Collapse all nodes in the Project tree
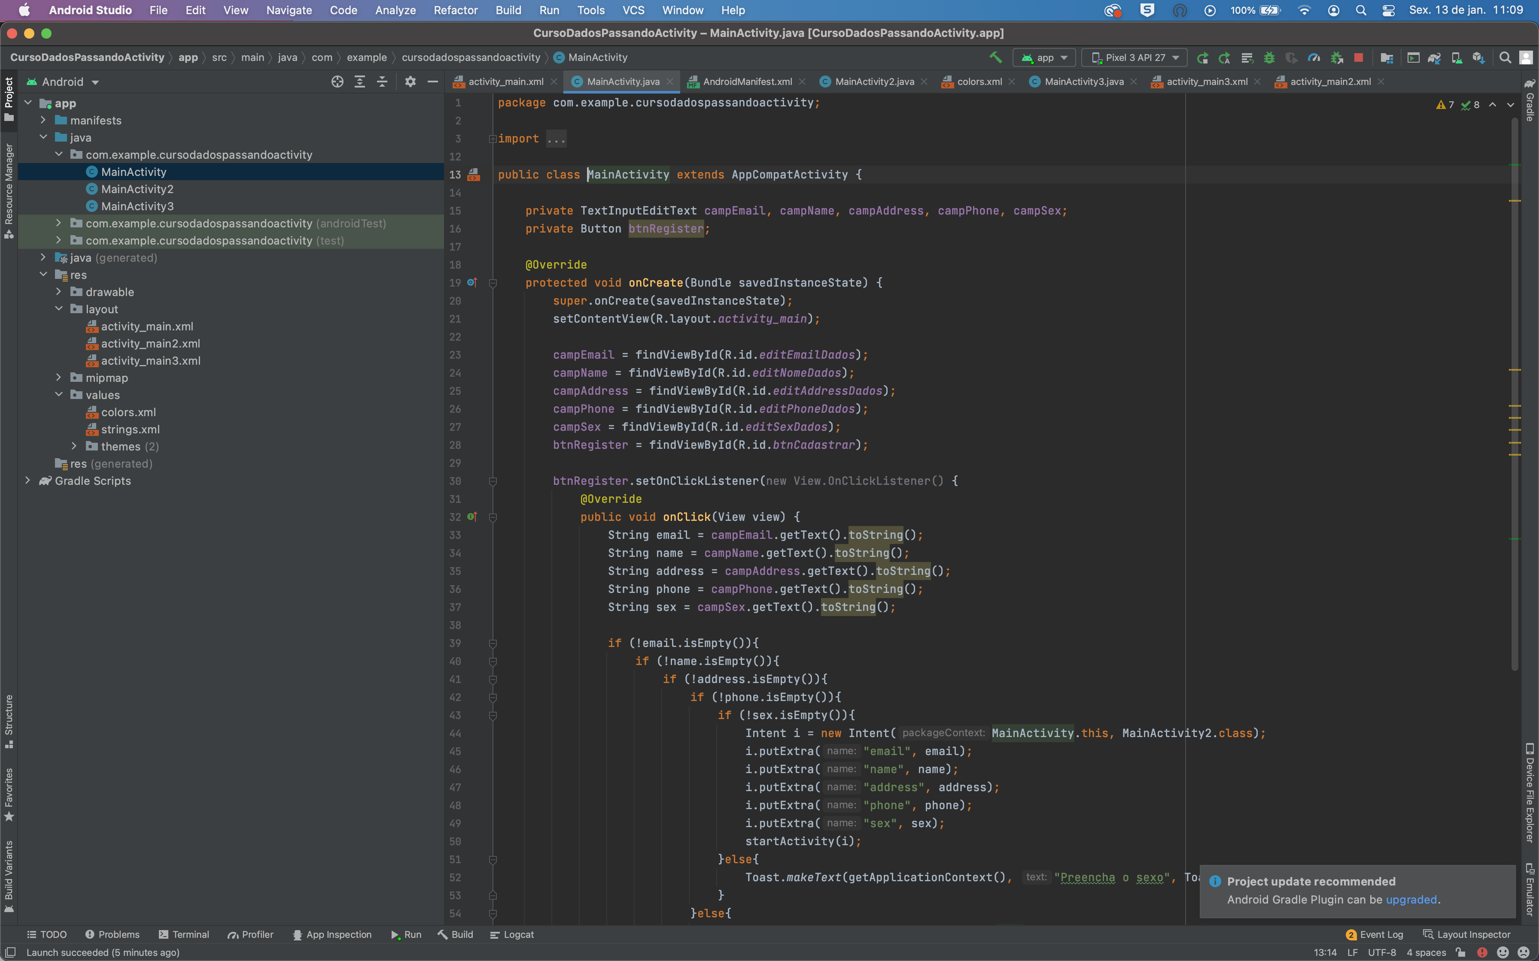This screenshot has height=961, width=1539. (x=382, y=82)
